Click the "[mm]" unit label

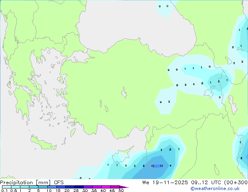pyautogui.click(x=43, y=183)
